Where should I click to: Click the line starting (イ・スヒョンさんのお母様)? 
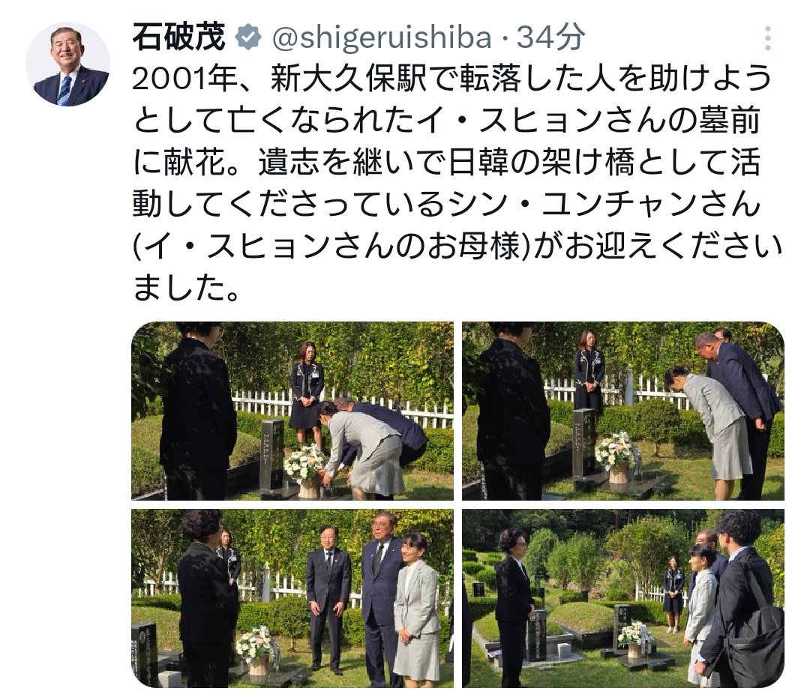point(457,247)
